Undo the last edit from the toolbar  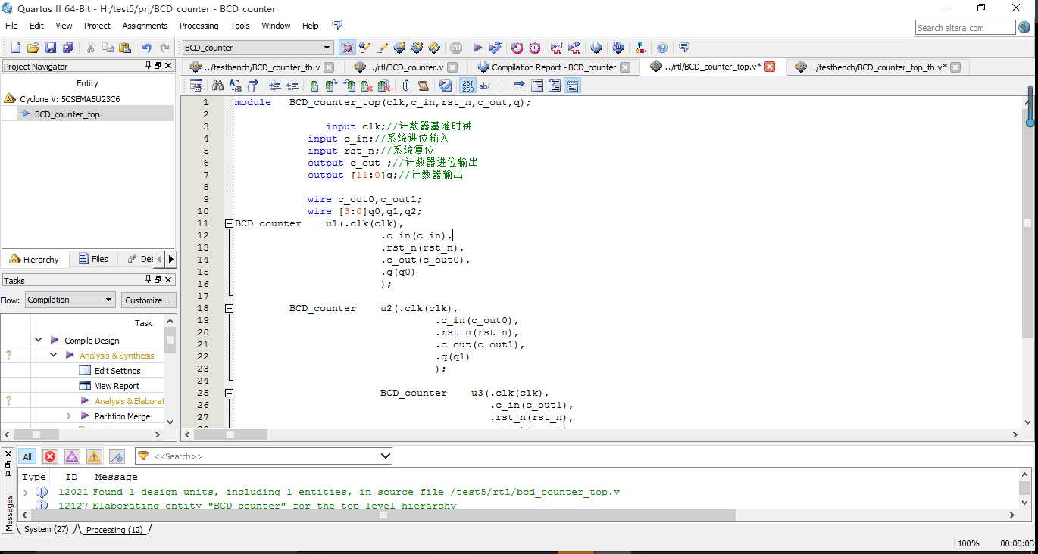pyautogui.click(x=147, y=48)
